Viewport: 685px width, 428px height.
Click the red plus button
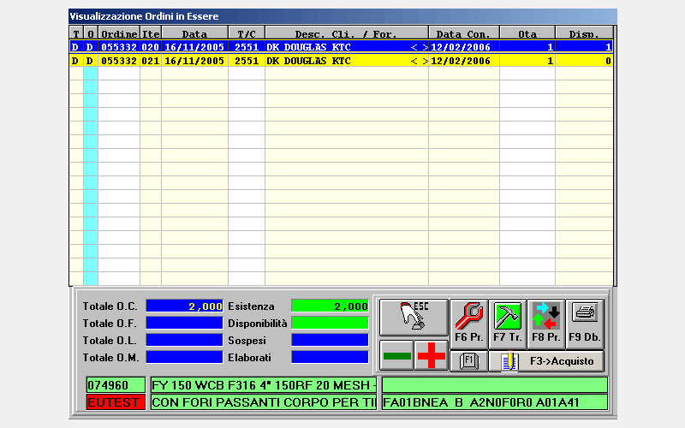click(x=432, y=355)
